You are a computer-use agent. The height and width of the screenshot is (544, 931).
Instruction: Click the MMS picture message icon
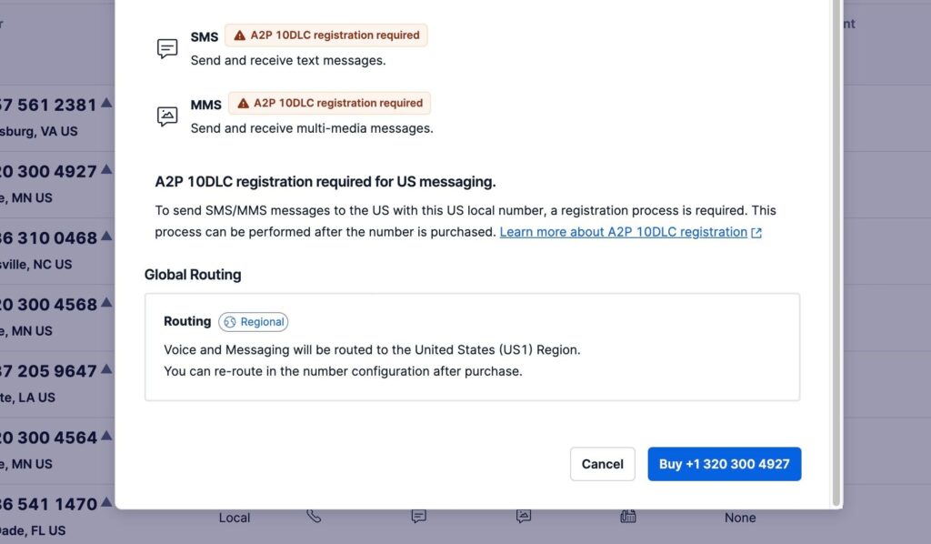[x=167, y=116]
